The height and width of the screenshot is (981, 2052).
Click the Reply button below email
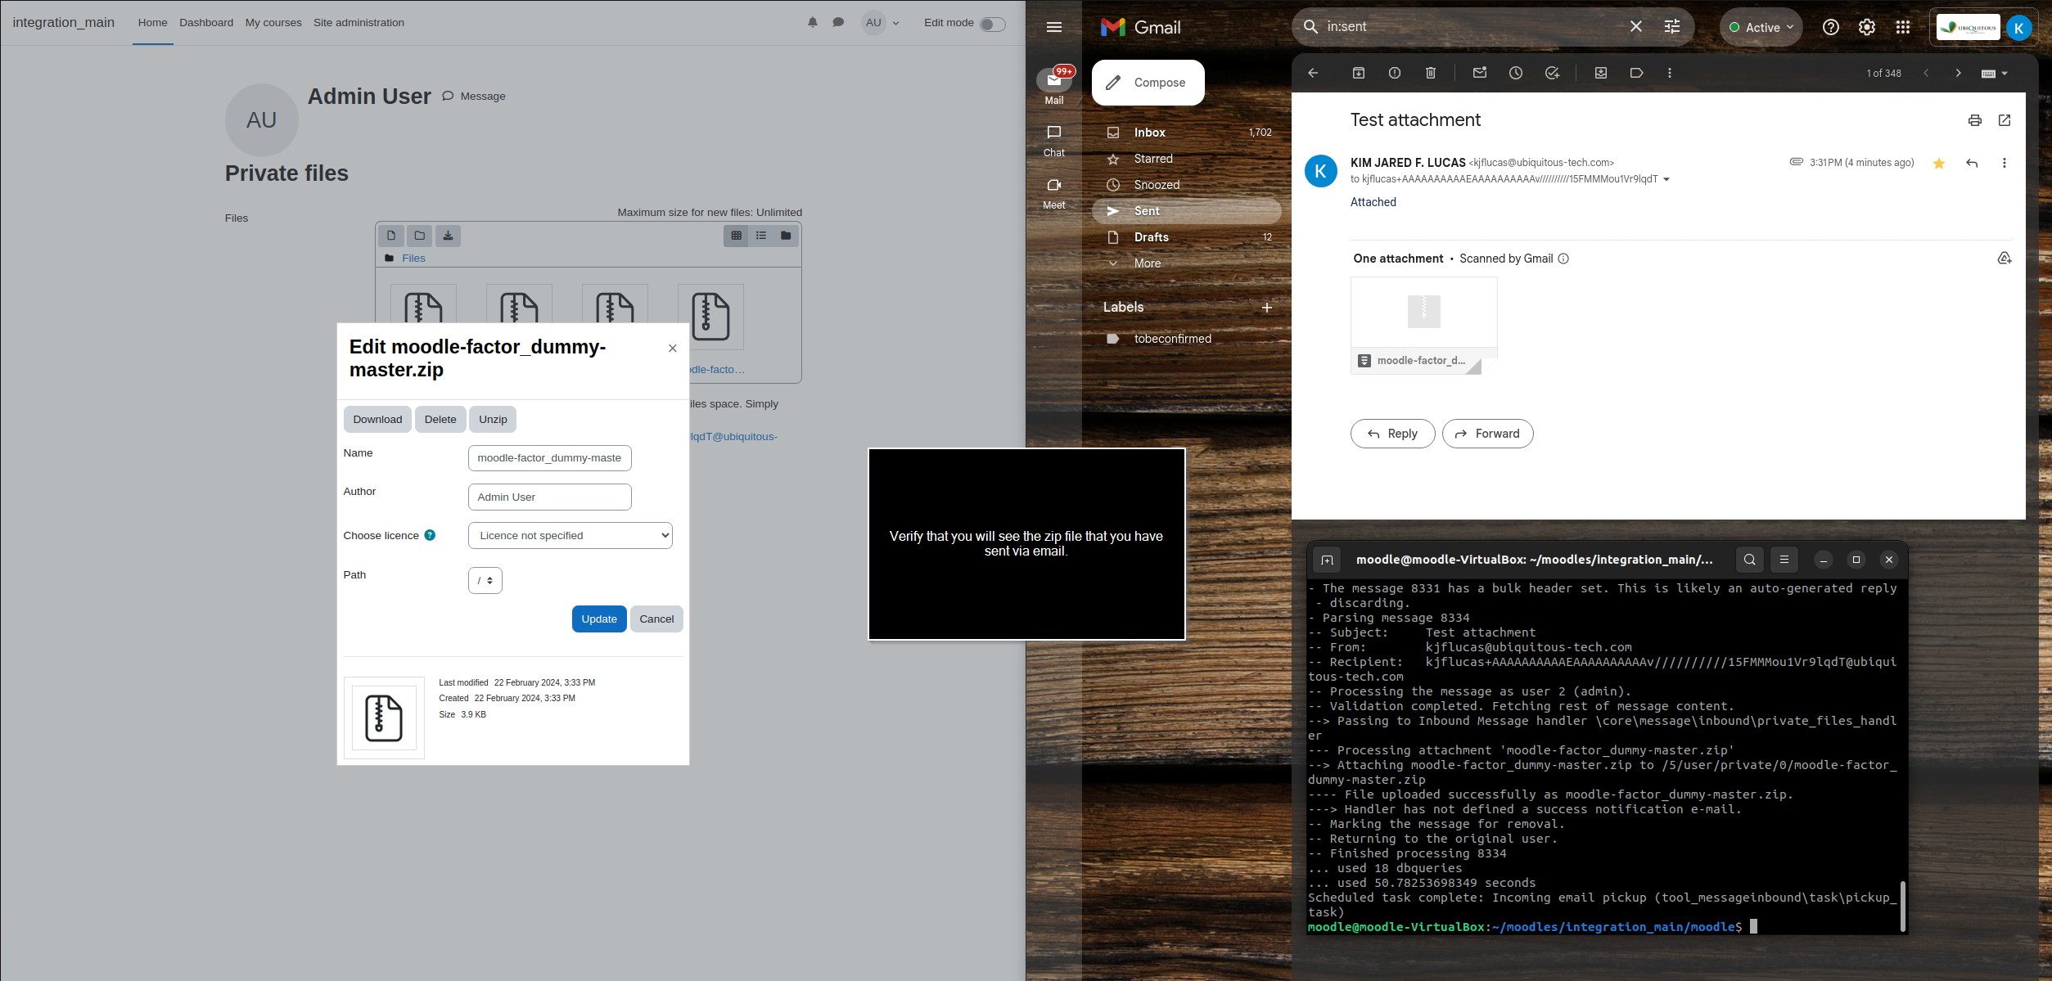pos(1392,434)
